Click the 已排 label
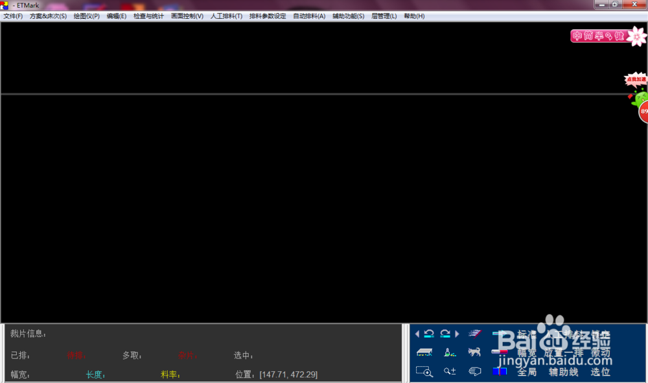The image size is (648, 383). tap(20, 355)
